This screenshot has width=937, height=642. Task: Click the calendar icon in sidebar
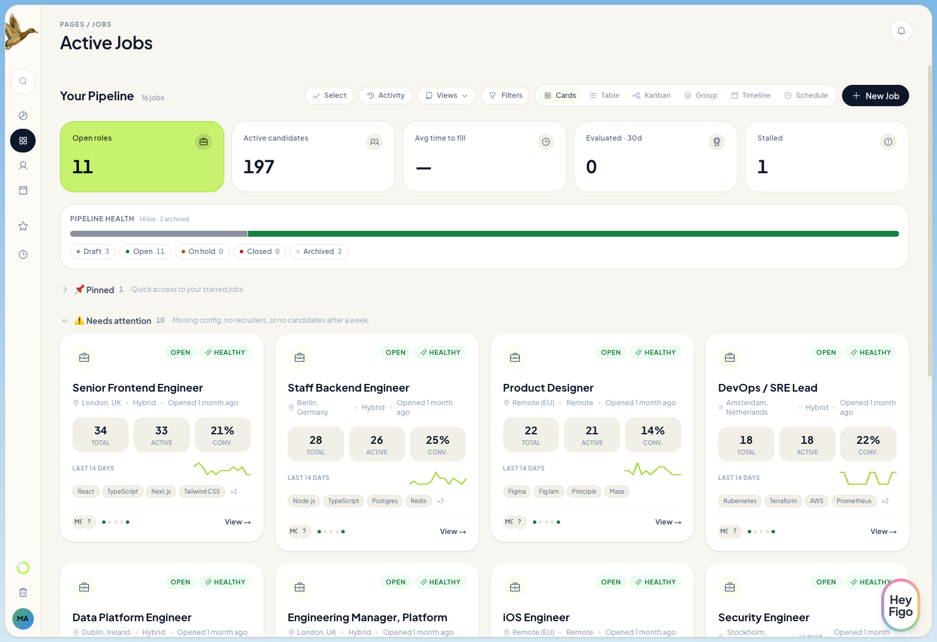(23, 190)
